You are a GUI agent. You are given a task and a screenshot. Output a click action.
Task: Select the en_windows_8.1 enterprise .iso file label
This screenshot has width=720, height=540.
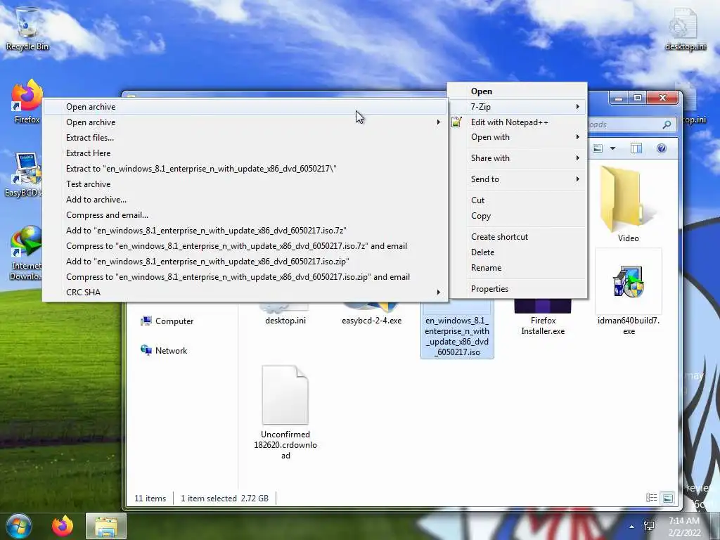457,336
